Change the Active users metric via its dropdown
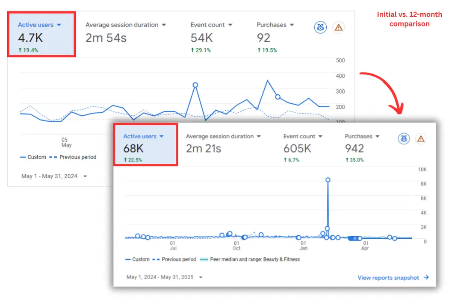Screen dimensions: 449x299 (x=59, y=24)
